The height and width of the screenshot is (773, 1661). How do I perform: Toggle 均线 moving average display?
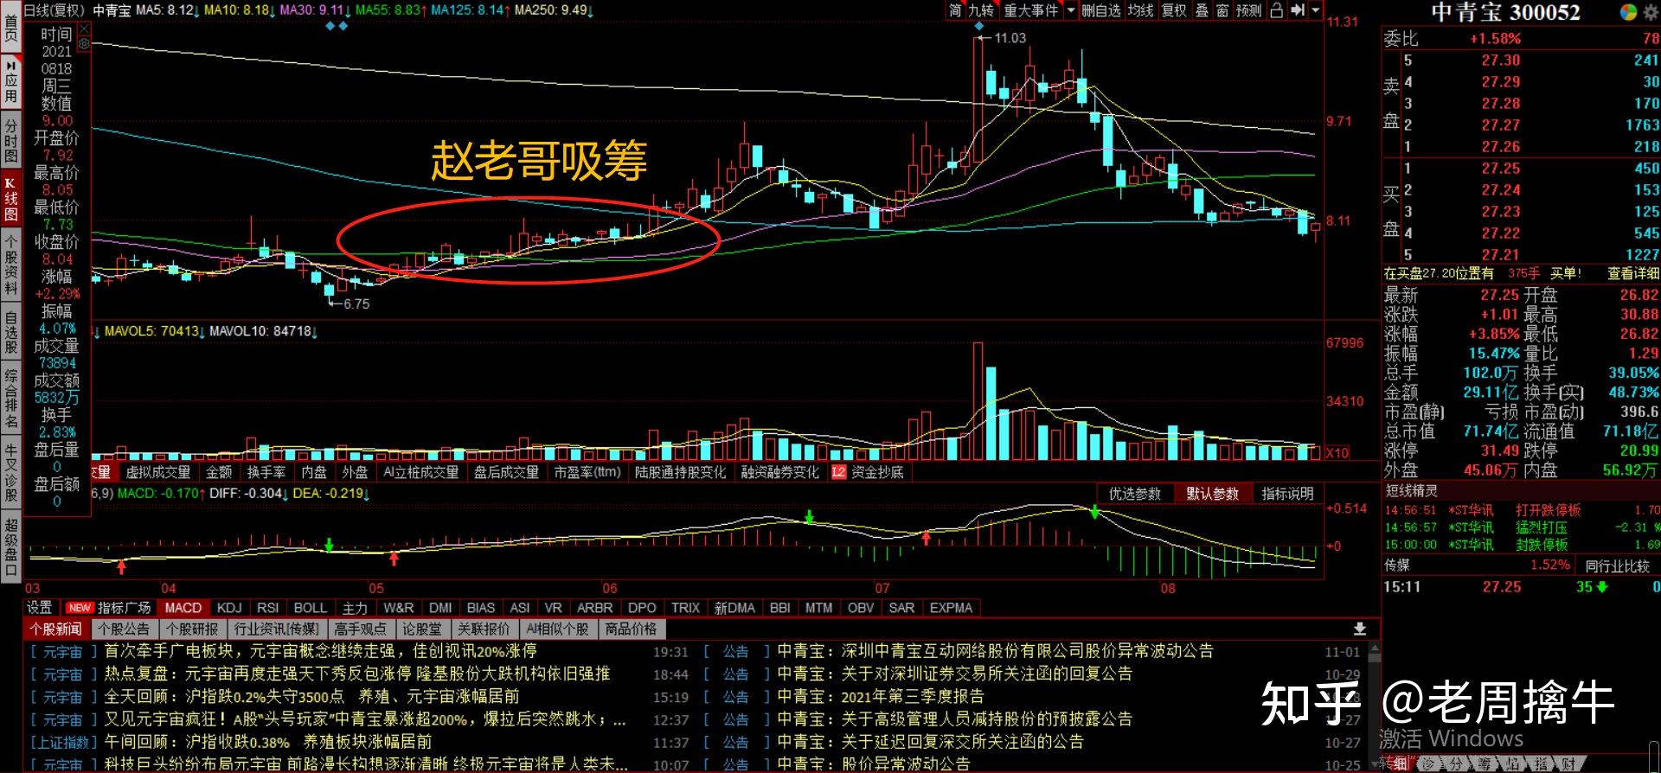1141,10
